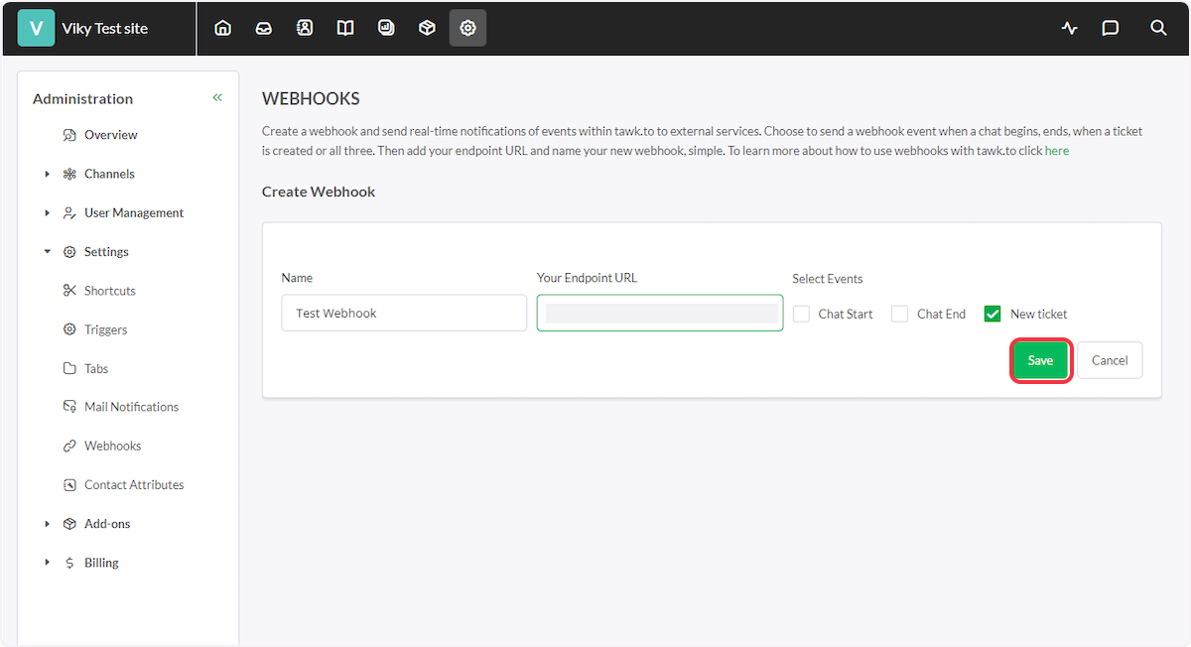Open the Inbox icon in top bar
The width and height of the screenshot is (1191, 647).
click(x=264, y=28)
